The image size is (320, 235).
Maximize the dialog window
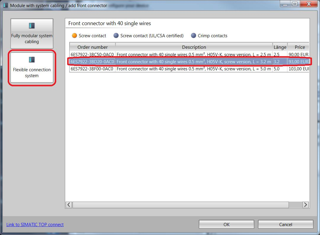click(x=295, y=4)
